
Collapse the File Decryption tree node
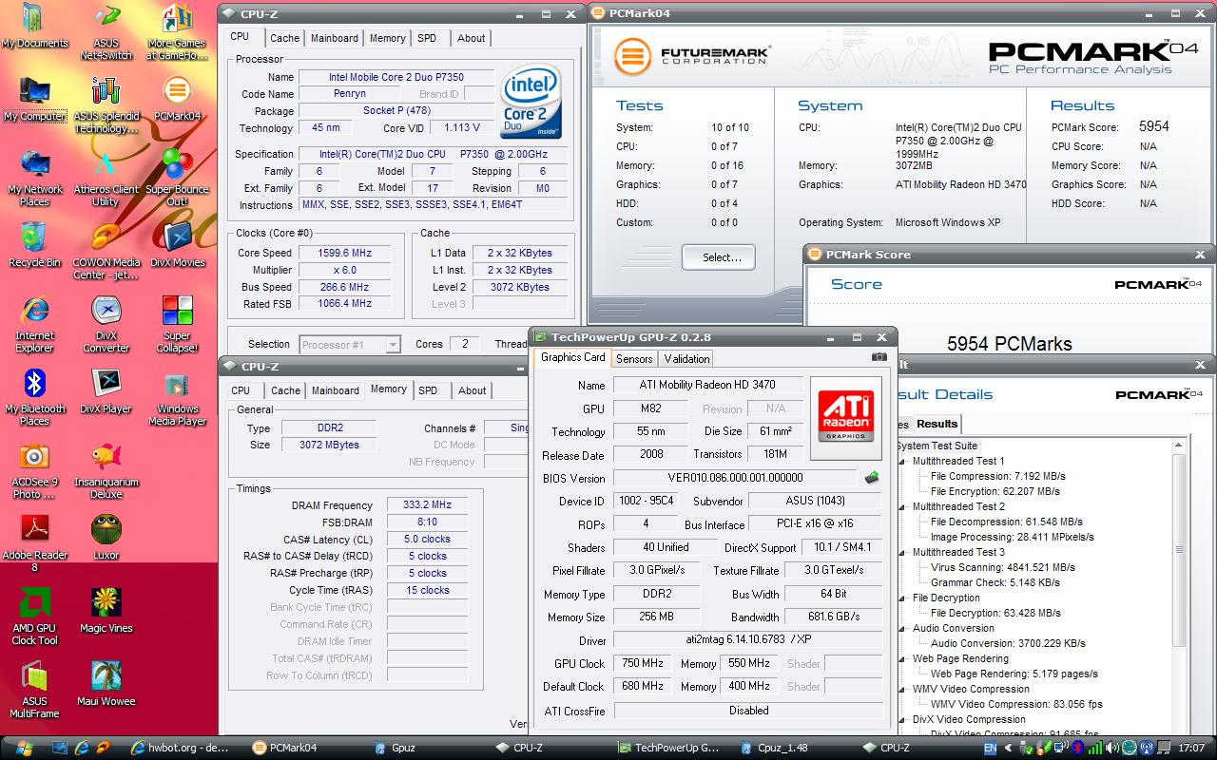click(x=902, y=598)
